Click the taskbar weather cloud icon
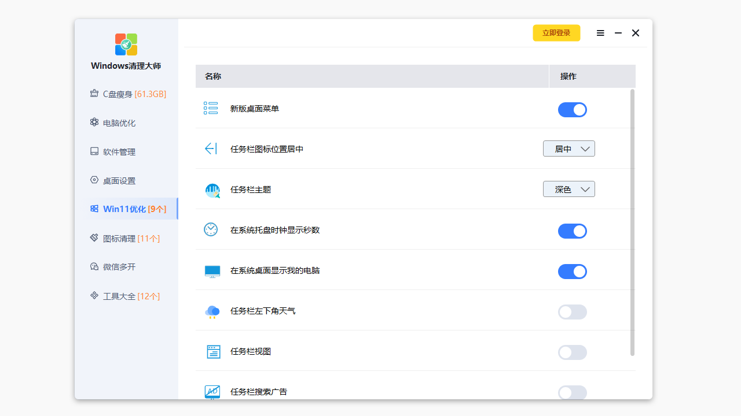 [212, 312]
